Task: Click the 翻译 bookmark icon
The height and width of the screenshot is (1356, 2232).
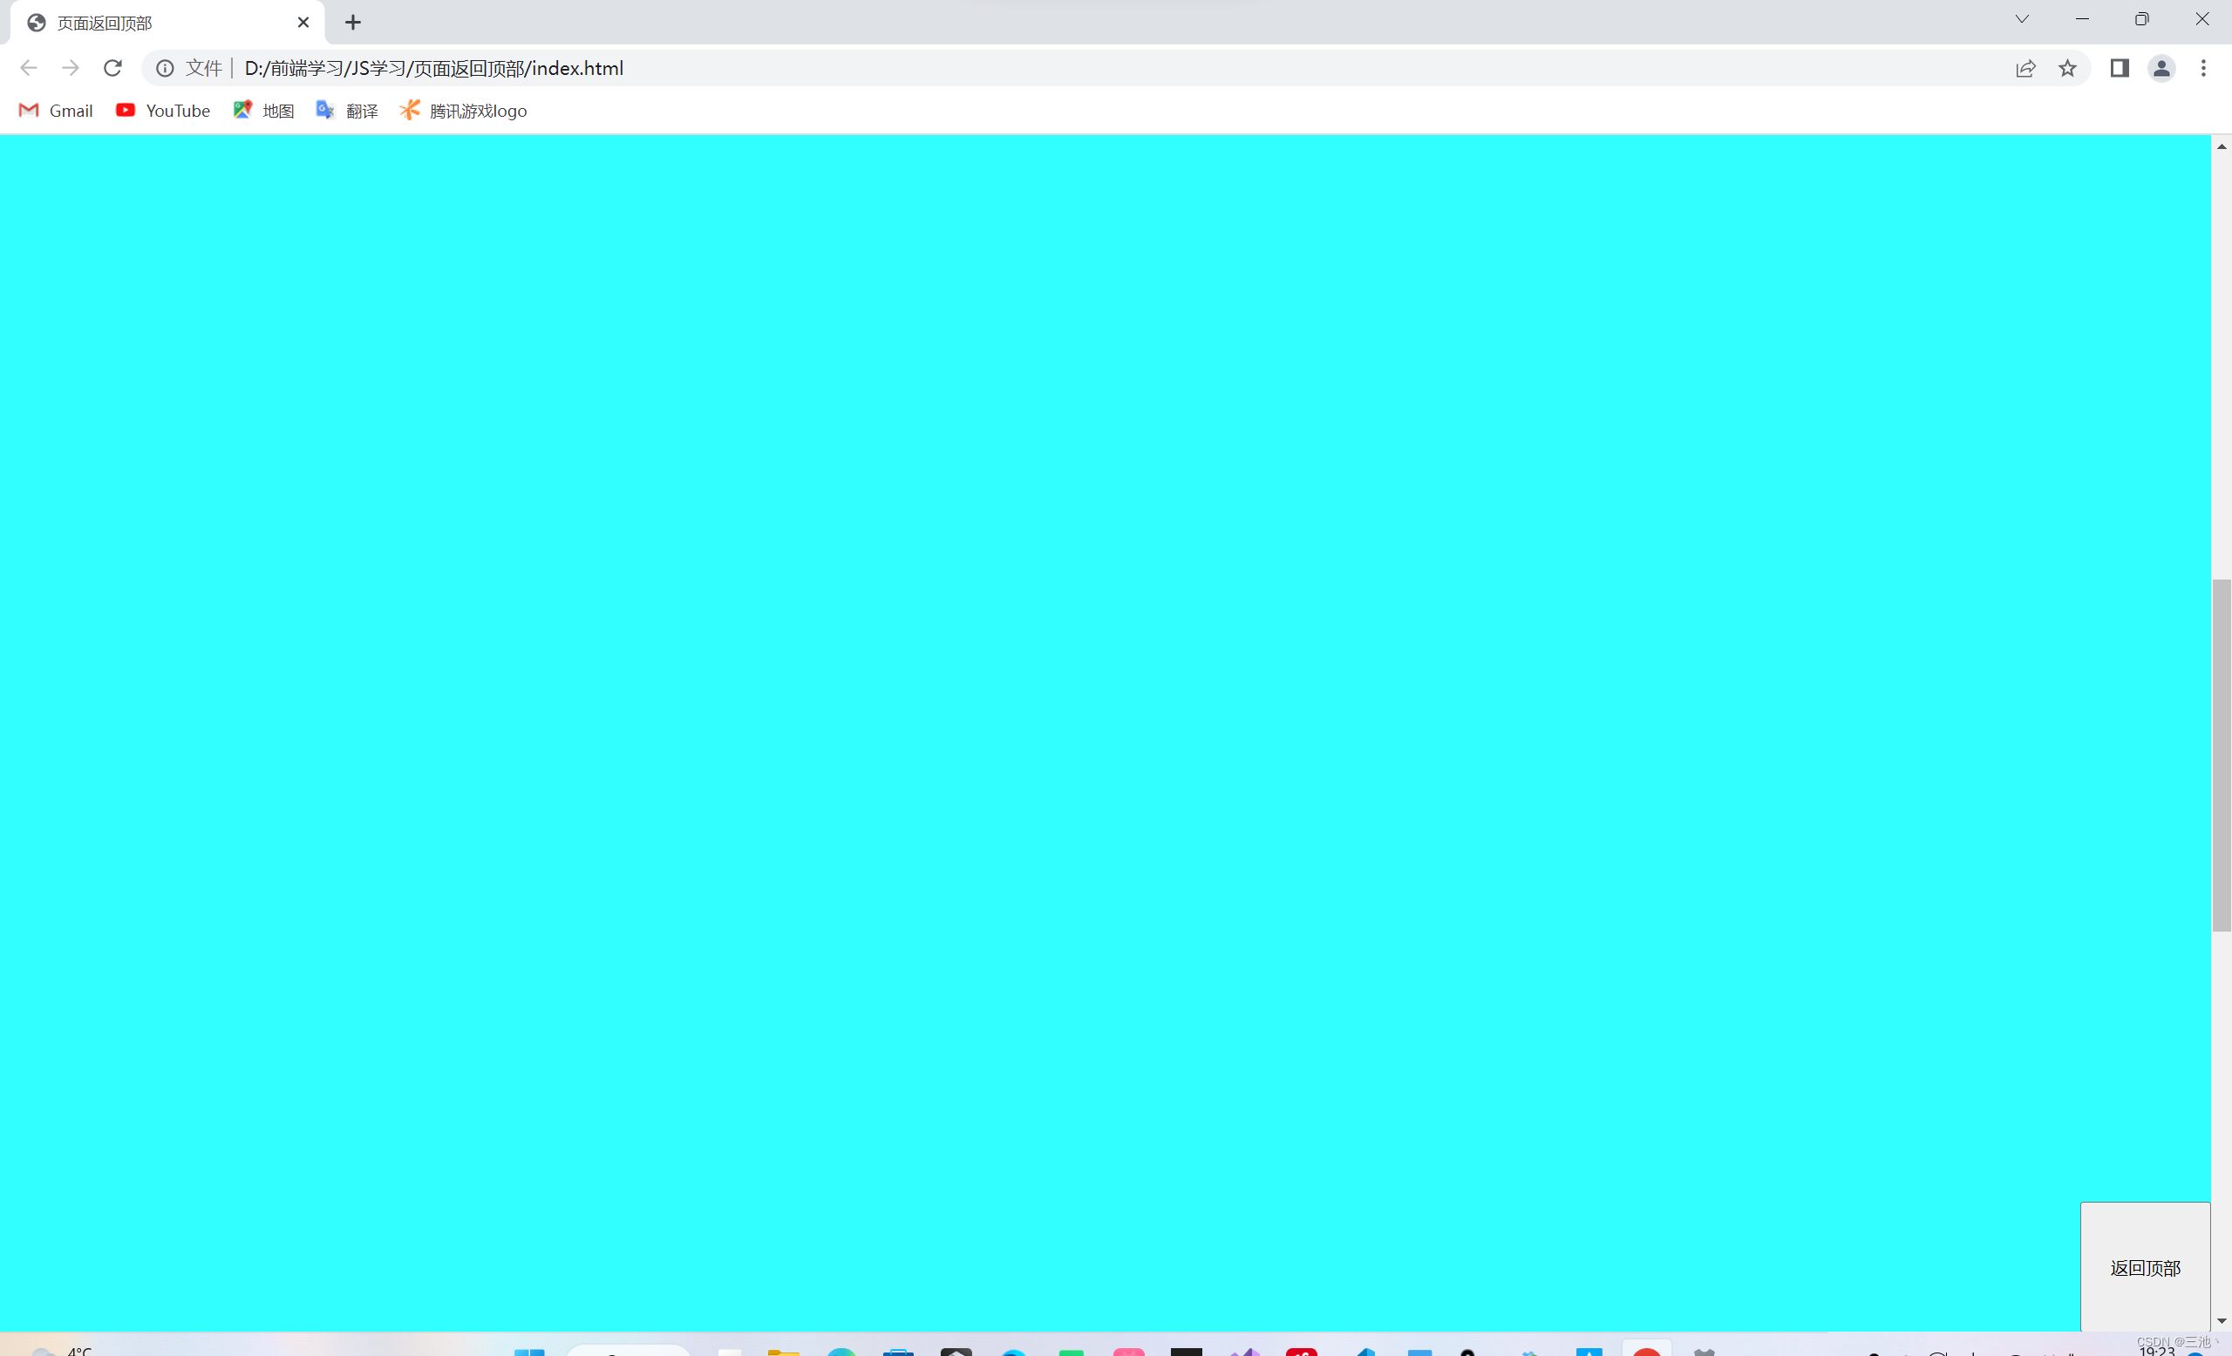Action: click(x=325, y=110)
